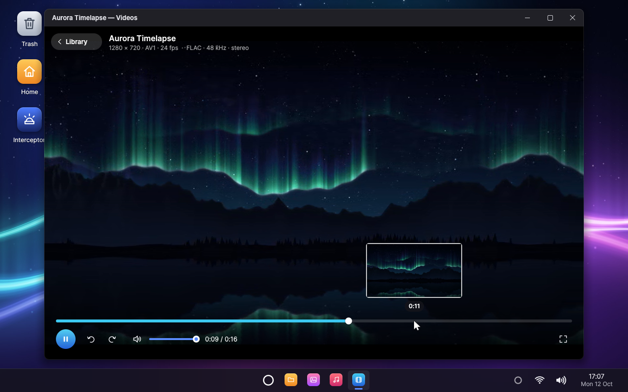Click the rewind skip-back icon
The width and height of the screenshot is (628, 392).
point(91,339)
